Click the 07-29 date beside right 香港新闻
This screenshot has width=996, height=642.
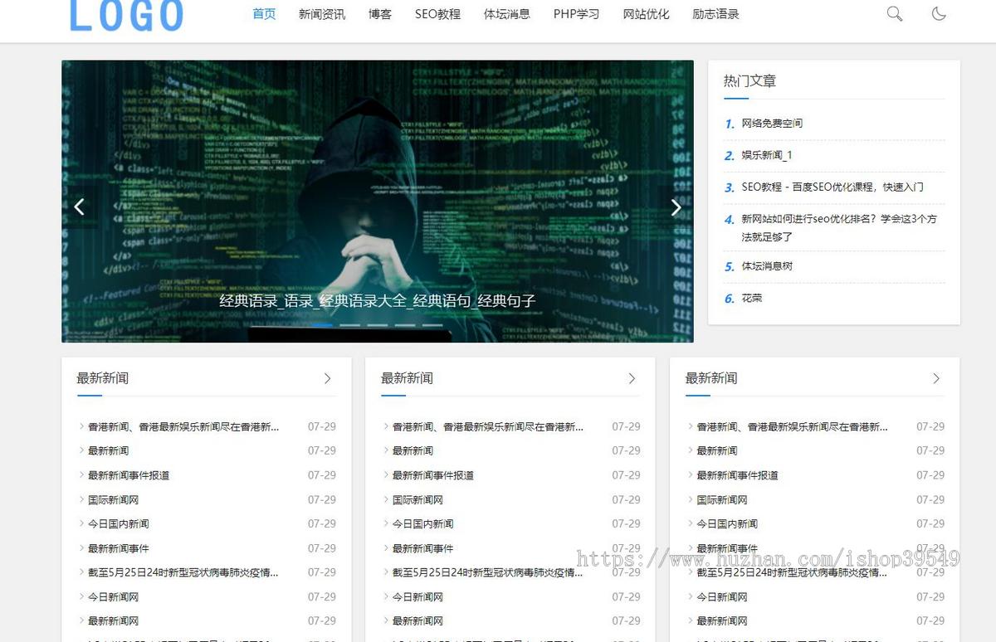tap(930, 426)
